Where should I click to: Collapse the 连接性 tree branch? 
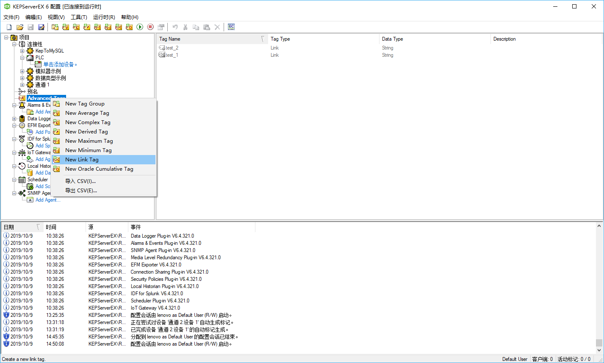point(13,44)
